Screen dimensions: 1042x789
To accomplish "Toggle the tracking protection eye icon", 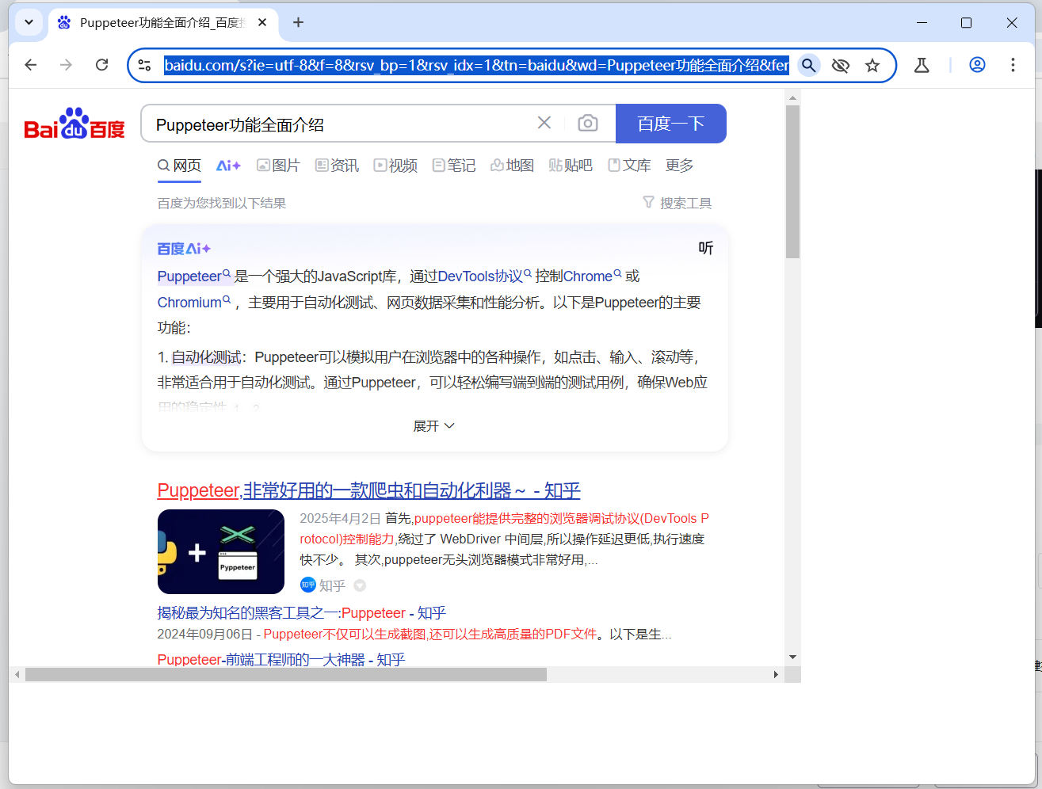I will pyautogui.click(x=841, y=65).
